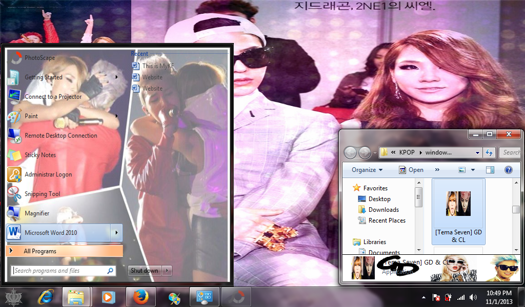Click the Start orb button
Image resolution: width=525 pixels, height=307 pixels.
(14, 297)
